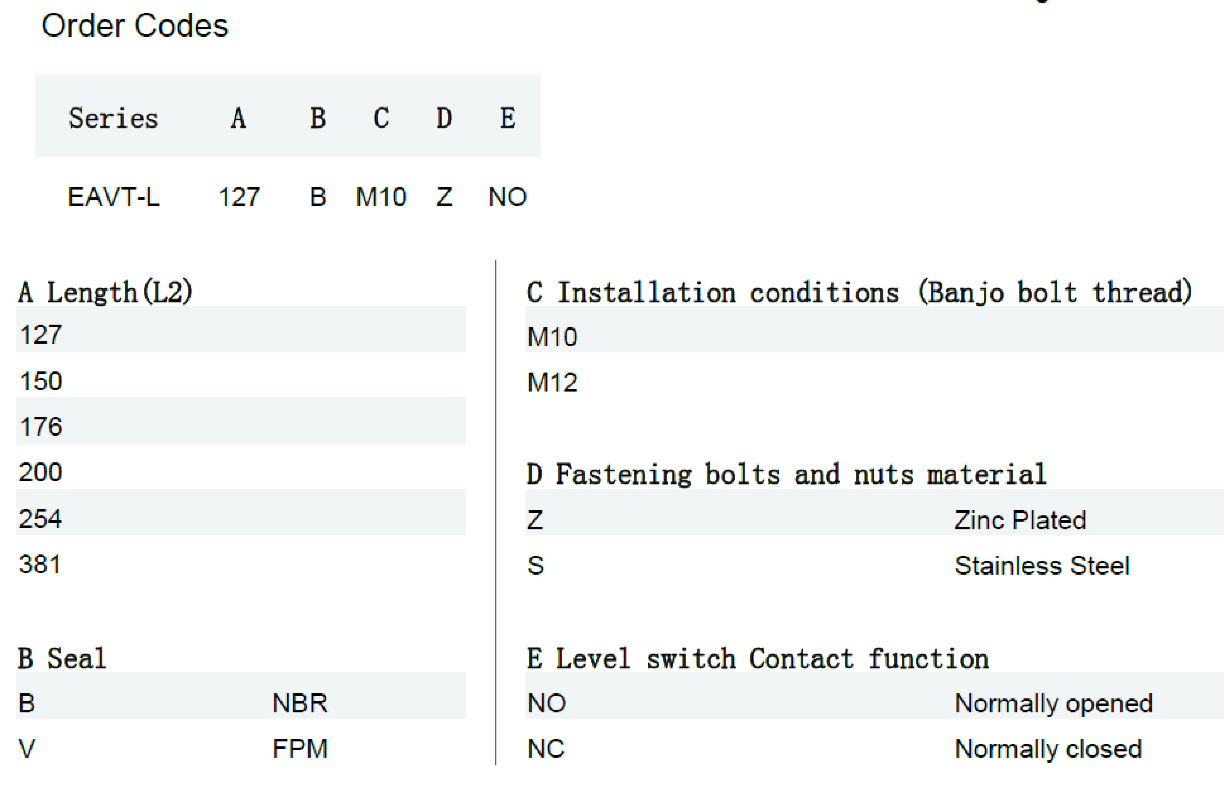Select the FPM seal option
Image resolution: width=1224 pixels, height=797 pixels.
[x=300, y=749]
